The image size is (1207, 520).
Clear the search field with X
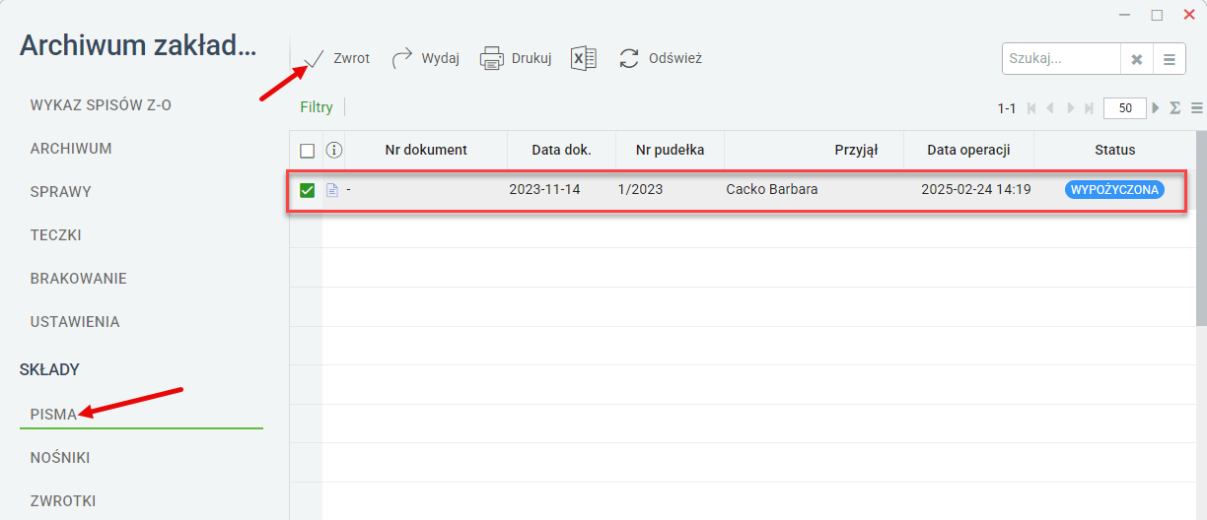point(1137,59)
